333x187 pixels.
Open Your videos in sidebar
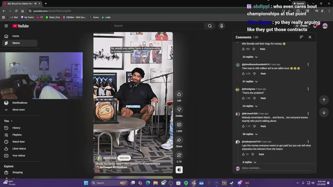click(20, 156)
